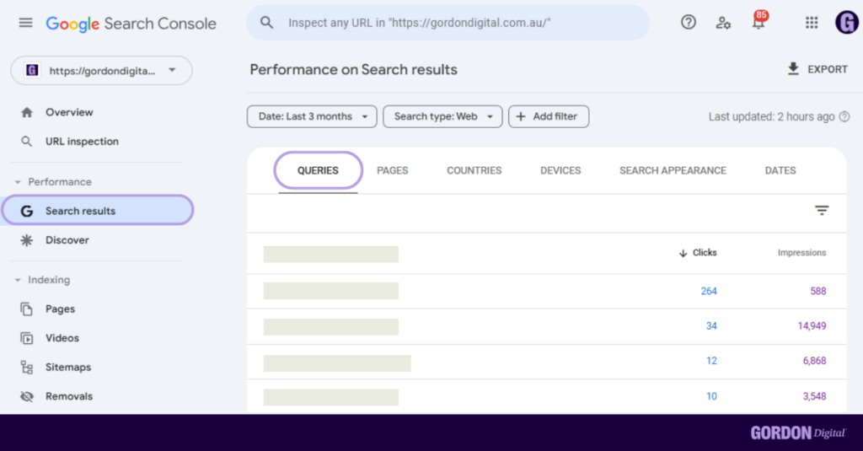Click the 14,949 impressions value

pyautogui.click(x=812, y=326)
